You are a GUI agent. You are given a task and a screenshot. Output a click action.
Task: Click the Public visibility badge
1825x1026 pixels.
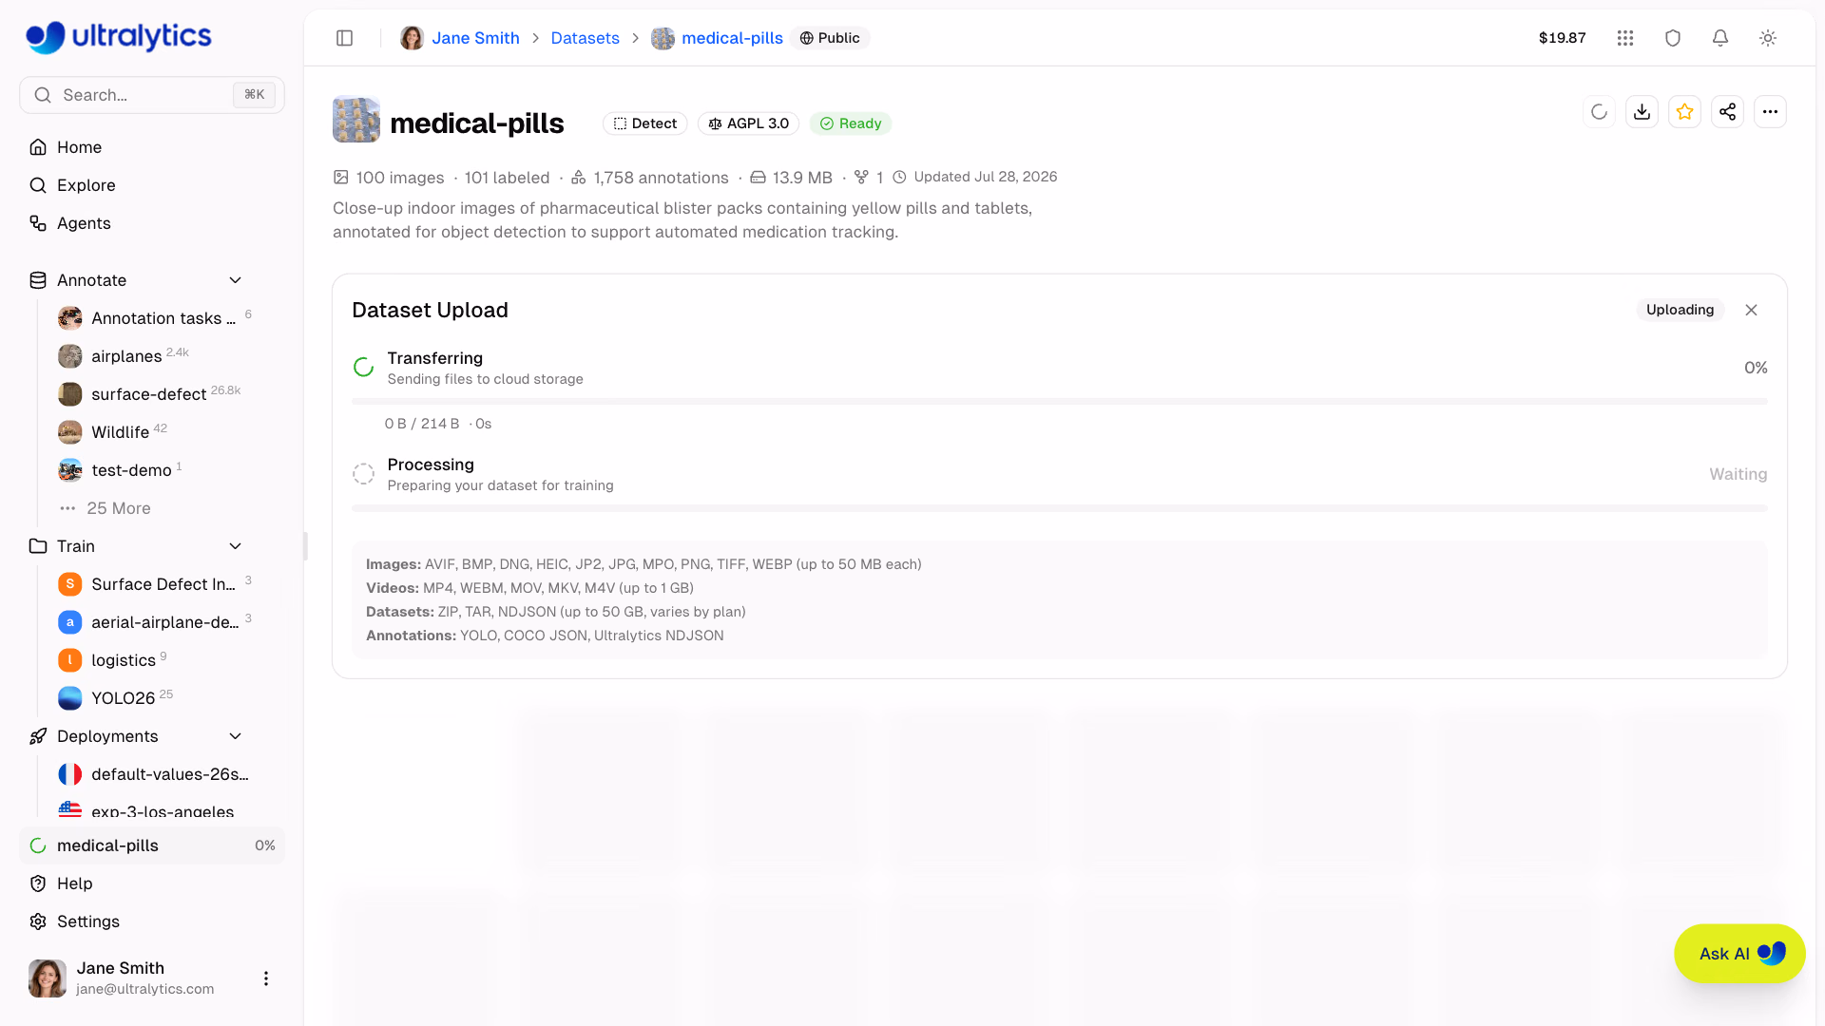(830, 38)
